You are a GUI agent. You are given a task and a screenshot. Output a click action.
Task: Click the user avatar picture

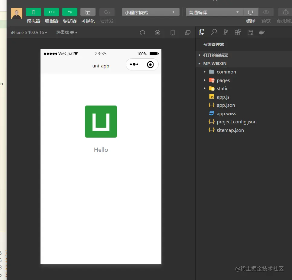(x=17, y=13)
